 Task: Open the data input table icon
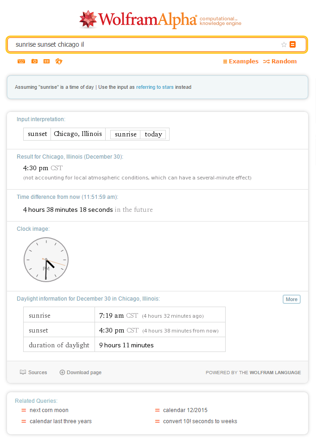pyautogui.click(x=46, y=61)
